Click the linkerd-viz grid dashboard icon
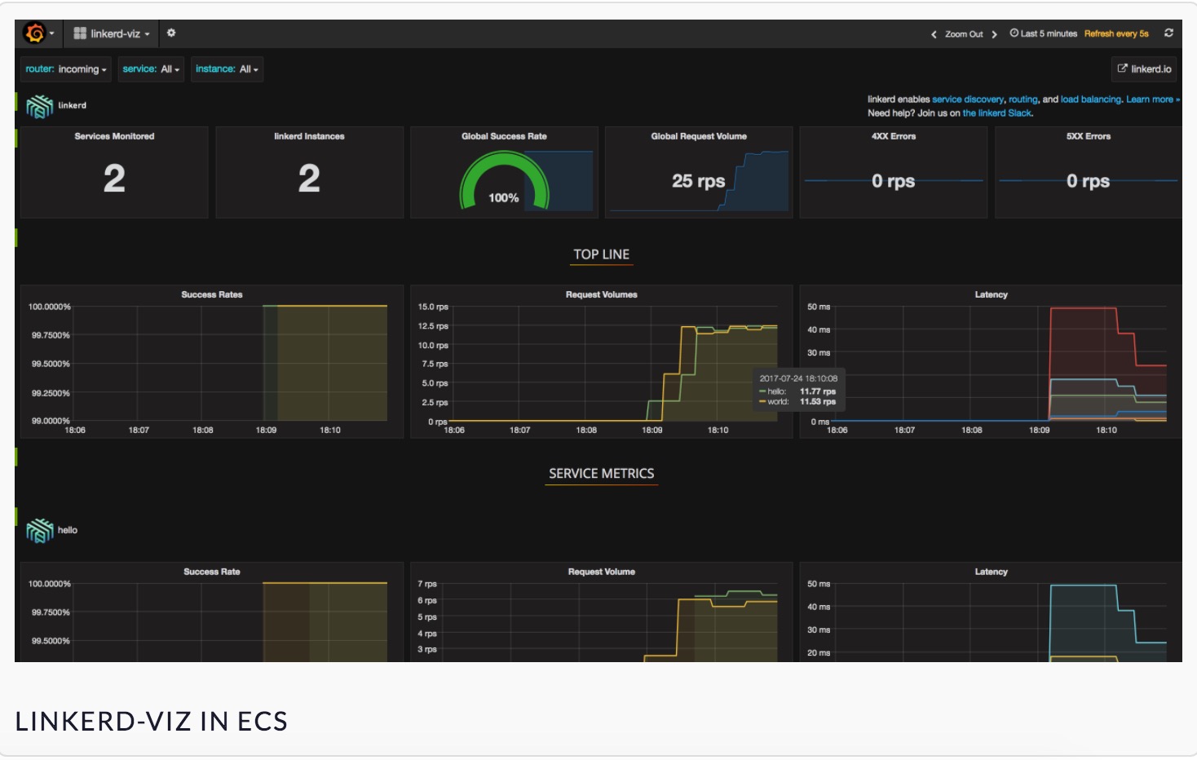Image resolution: width=1197 pixels, height=760 pixels. point(80,33)
